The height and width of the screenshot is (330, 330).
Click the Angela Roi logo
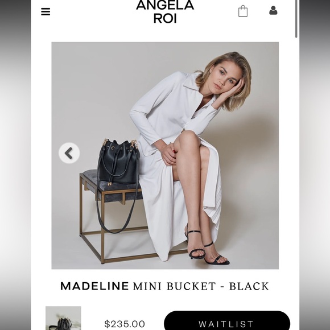coord(165,11)
